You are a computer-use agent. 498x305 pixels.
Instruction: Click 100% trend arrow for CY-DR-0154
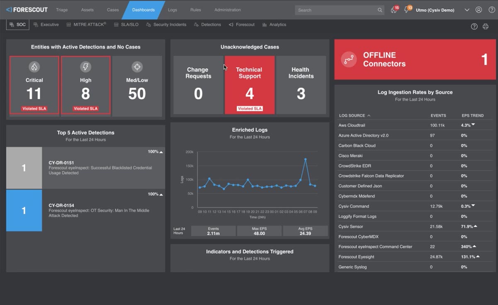coord(161,194)
